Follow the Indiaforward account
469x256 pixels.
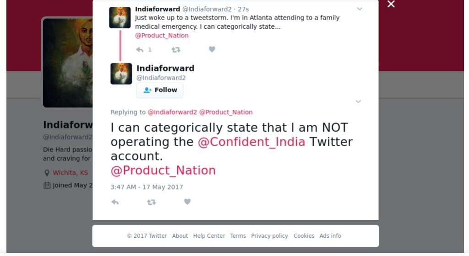(x=160, y=90)
